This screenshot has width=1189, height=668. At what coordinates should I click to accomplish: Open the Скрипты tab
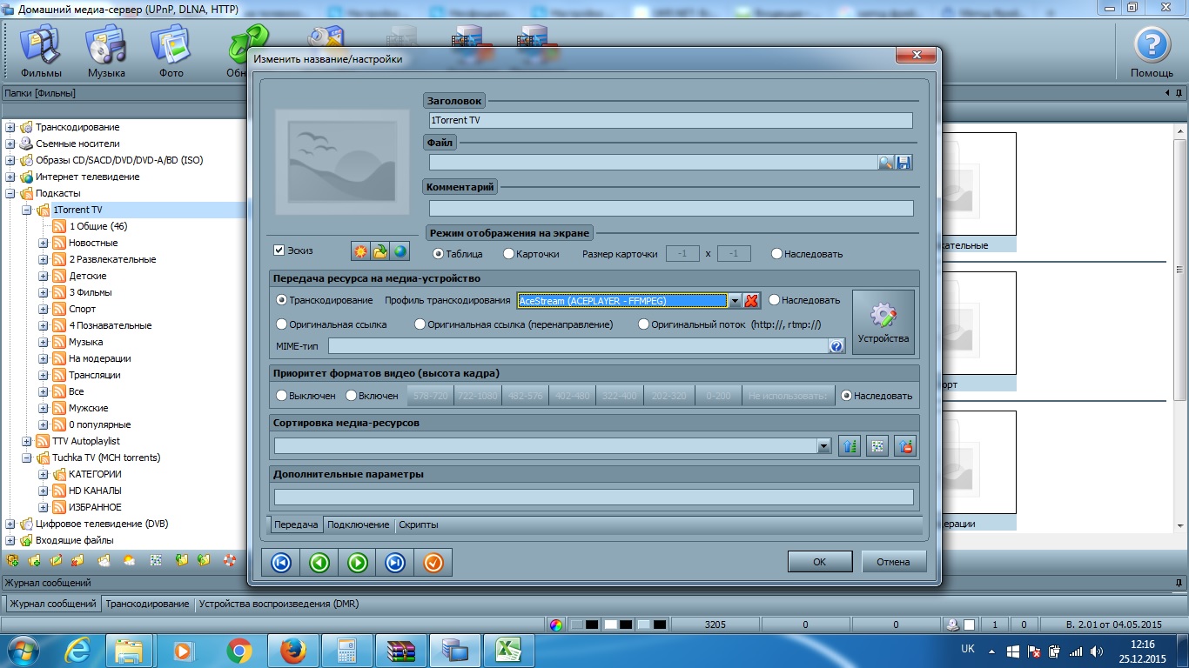click(418, 524)
